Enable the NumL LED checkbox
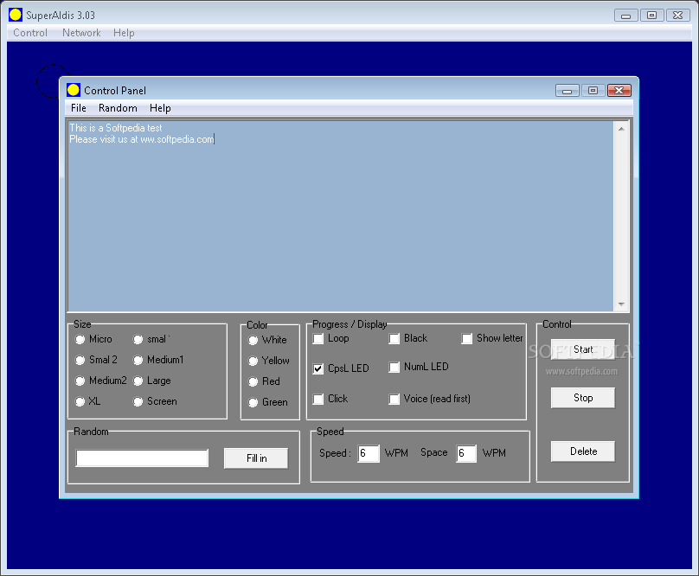Screen dimensions: 699x576 (394, 368)
